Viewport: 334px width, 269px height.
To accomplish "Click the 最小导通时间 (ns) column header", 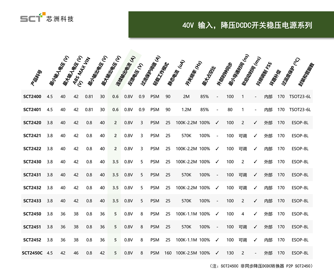I will [239, 70].
